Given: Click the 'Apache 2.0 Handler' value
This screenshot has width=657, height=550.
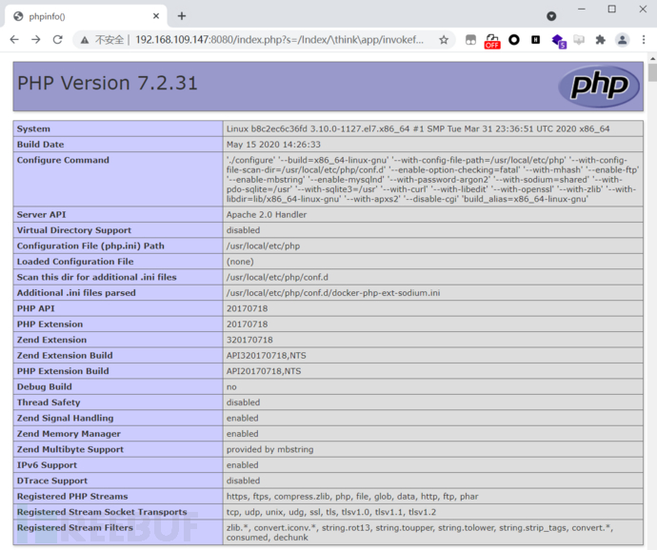Looking at the screenshot, I should [x=267, y=214].
